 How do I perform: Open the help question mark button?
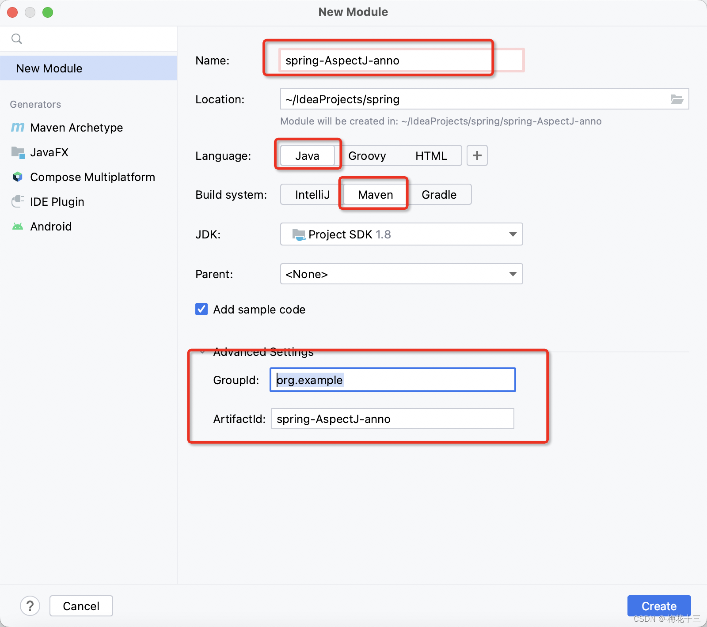[30, 606]
